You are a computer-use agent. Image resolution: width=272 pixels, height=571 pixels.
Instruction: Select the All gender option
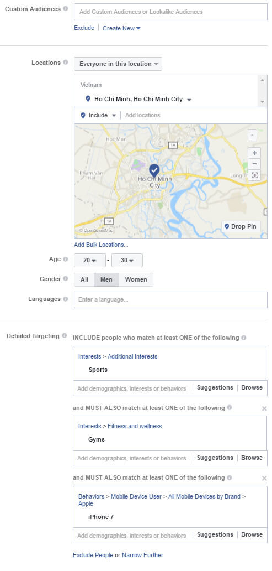click(x=84, y=279)
